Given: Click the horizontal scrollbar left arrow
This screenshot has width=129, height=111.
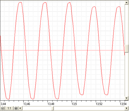Looking at the screenshot, I should point(20,108).
